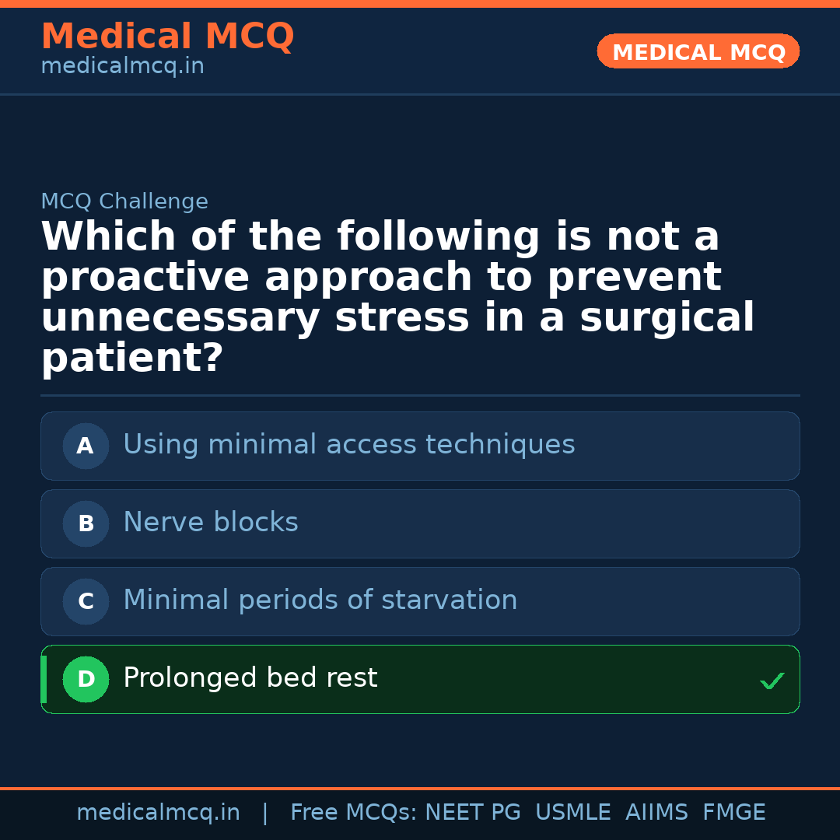Viewport: 840px width, 840px height.
Task: Click the green checkmark icon
Action: point(772,681)
